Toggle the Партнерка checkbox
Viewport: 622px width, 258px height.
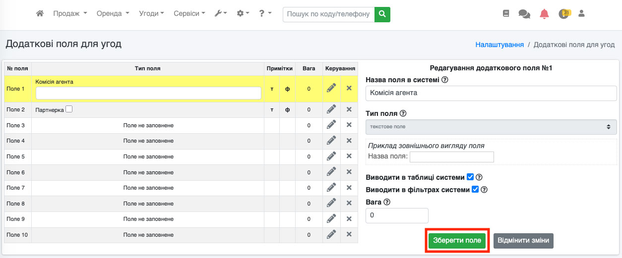pos(69,109)
